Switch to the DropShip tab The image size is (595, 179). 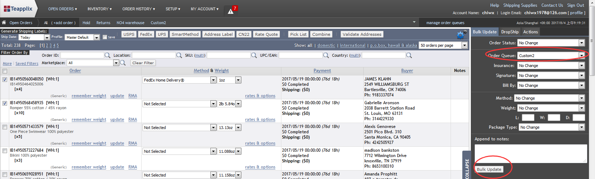[510, 32]
